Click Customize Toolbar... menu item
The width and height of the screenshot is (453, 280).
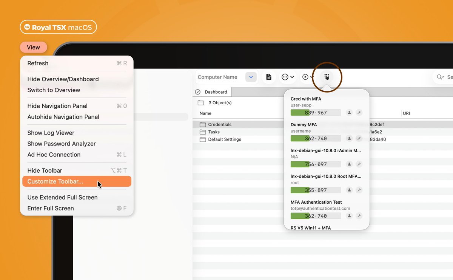(x=77, y=181)
